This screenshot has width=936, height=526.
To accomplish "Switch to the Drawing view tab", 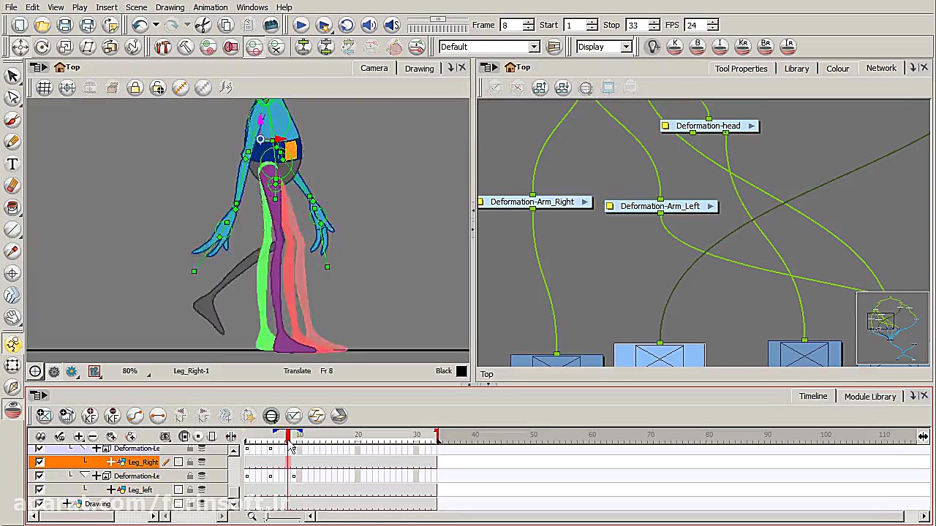I will [x=419, y=68].
